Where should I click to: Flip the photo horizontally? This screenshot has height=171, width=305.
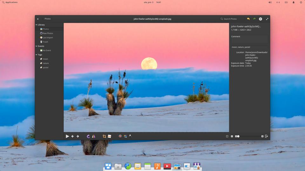(x=93, y=136)
